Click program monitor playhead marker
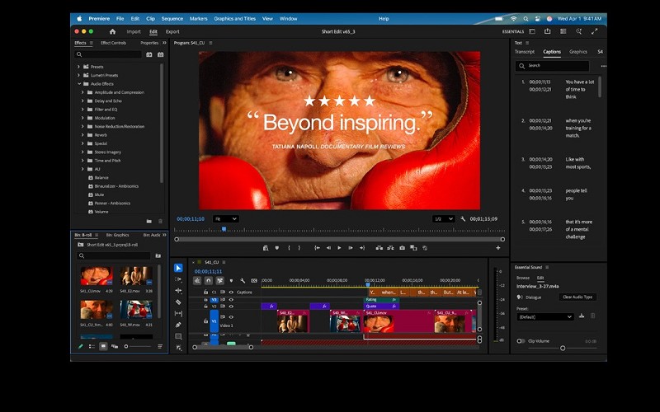The width and height of the screenshot is (660, 412). [x=224, y=229]
